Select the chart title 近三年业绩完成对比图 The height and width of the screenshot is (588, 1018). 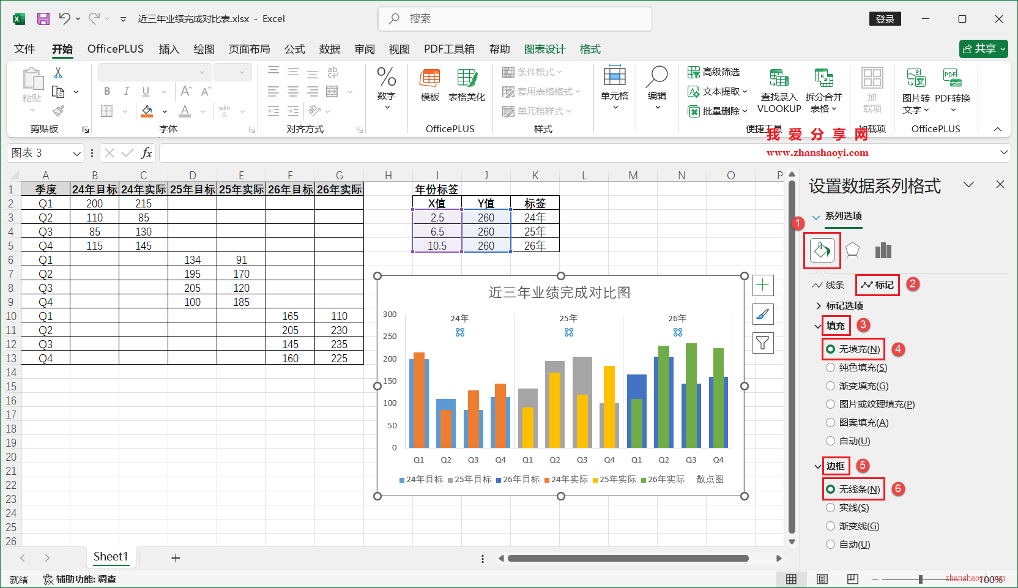pos(559,292)
